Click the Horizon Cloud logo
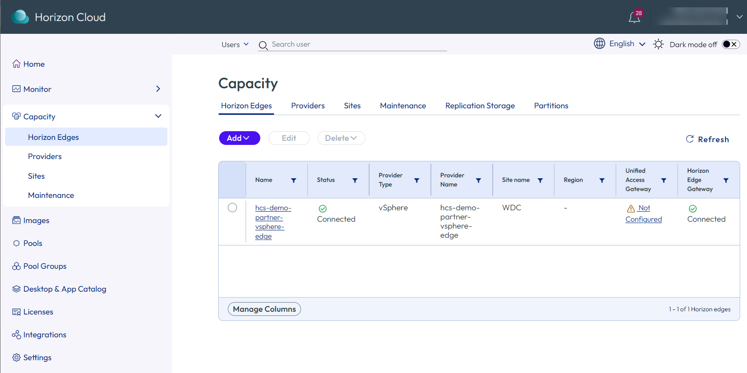747x373 pixels. 20,17
